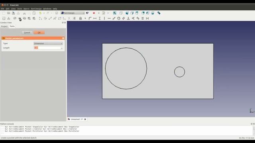
Task: Click the Python console scrollbar
Action: point(254,130)
